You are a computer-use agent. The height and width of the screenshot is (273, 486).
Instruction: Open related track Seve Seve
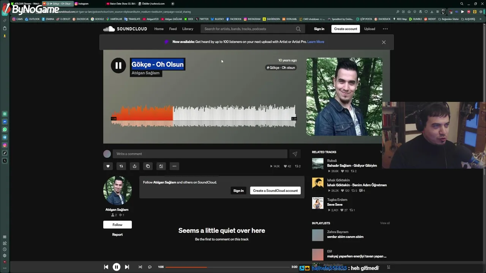coord(335,205)
